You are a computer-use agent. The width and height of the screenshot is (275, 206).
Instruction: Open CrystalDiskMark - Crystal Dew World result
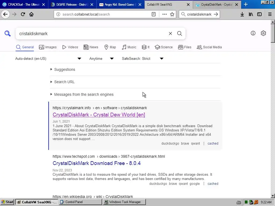tap(99, 115)
